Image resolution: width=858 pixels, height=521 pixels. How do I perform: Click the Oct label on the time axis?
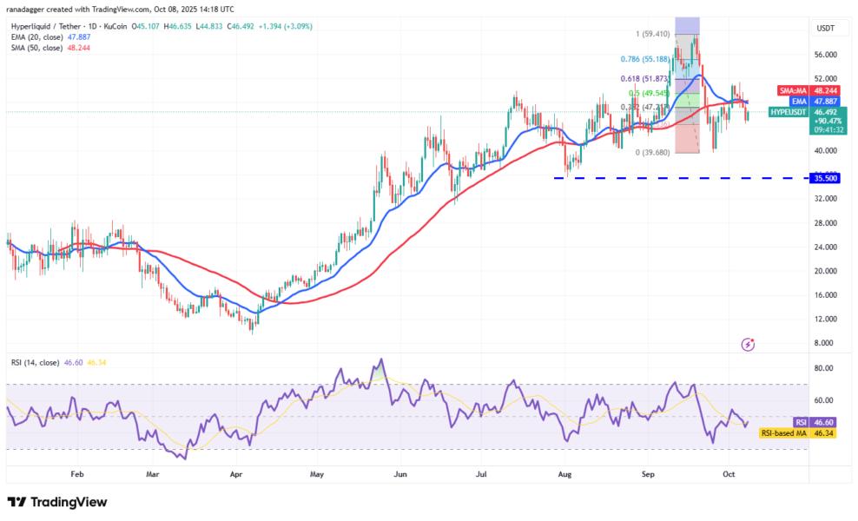(x=728, y=474)
